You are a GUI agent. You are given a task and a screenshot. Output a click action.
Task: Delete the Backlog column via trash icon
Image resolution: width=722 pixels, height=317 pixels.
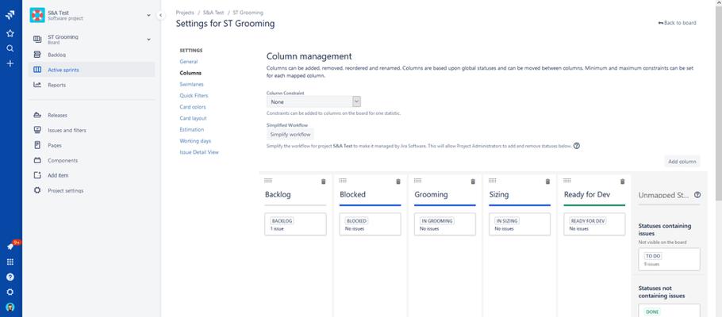323,181
